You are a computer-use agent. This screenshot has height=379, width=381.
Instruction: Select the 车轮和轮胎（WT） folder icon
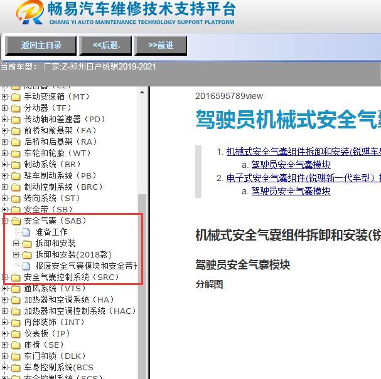tap(16, 153)
